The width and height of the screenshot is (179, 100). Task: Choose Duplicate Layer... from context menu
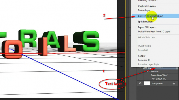click(147, 6)
